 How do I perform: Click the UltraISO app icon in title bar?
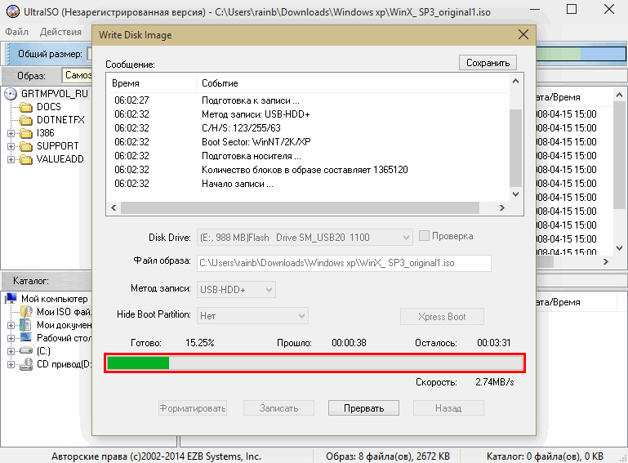[x=13, y=11]
